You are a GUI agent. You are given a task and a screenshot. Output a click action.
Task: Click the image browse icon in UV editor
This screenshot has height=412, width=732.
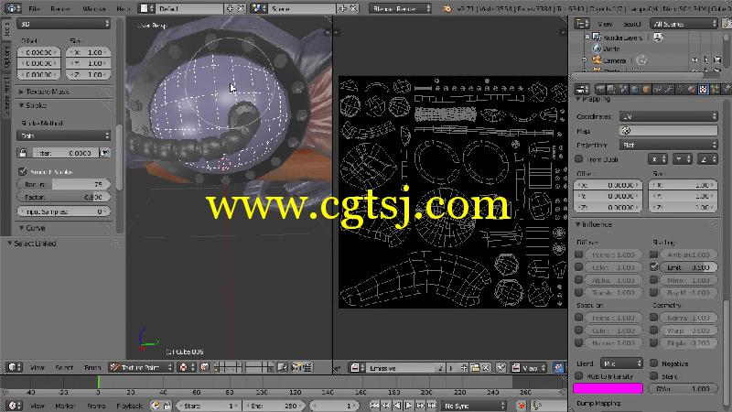[x=355, y=368]
